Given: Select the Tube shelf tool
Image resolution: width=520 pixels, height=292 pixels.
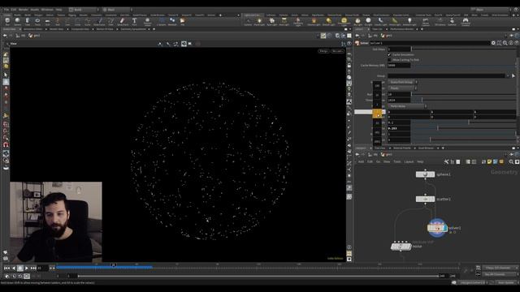Looking at the screenshot, I should pyautogui.click(x=28, y=22).
